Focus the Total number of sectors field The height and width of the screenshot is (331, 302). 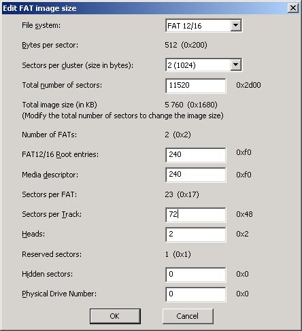click(x=196, y=86)
